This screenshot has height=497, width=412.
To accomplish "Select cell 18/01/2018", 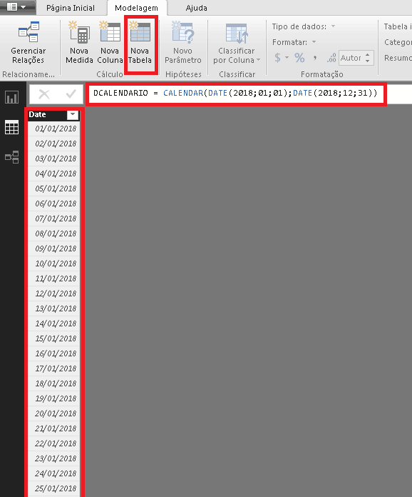I will [x=53, y=383].
